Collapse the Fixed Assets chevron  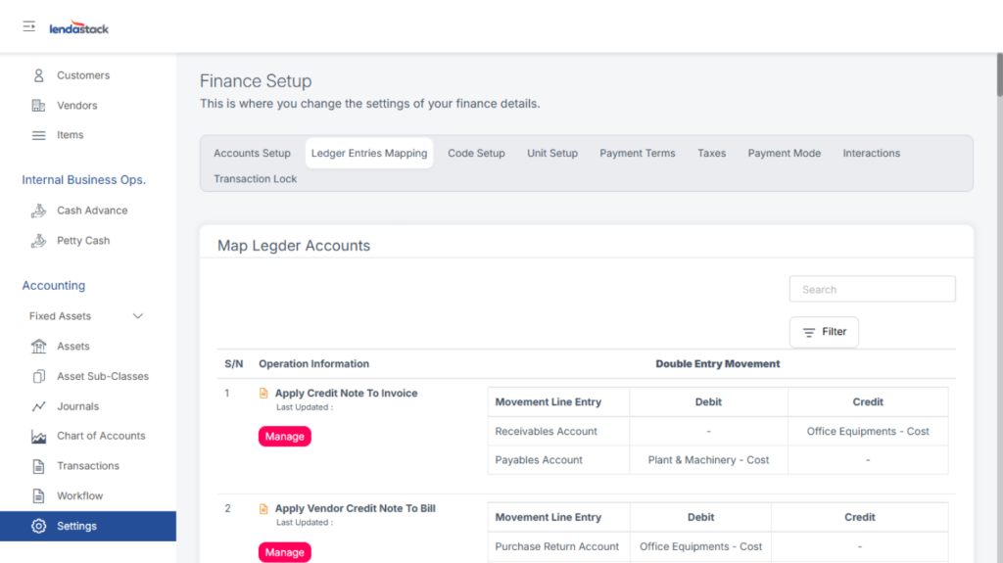point(138,316)
